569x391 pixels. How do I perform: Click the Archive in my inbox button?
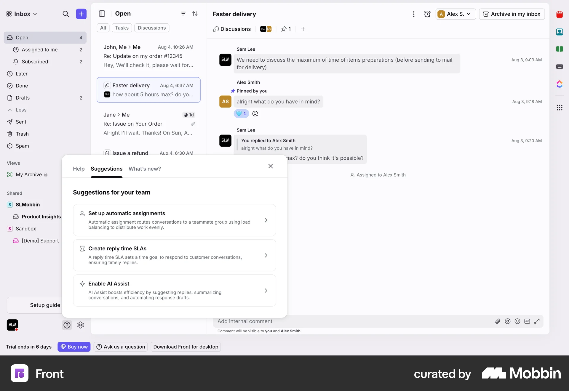512,14
